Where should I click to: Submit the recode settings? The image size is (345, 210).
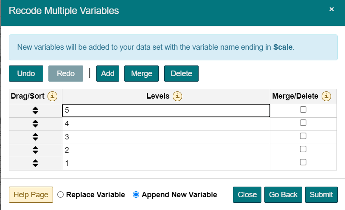(321, 195)
